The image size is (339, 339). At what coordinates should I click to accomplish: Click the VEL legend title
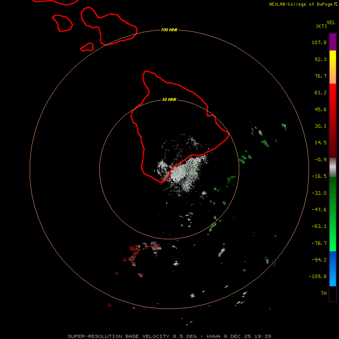331,23
